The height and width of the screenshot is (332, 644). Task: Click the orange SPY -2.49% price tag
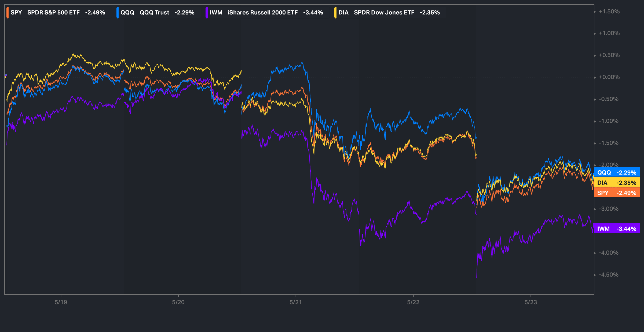617,193
